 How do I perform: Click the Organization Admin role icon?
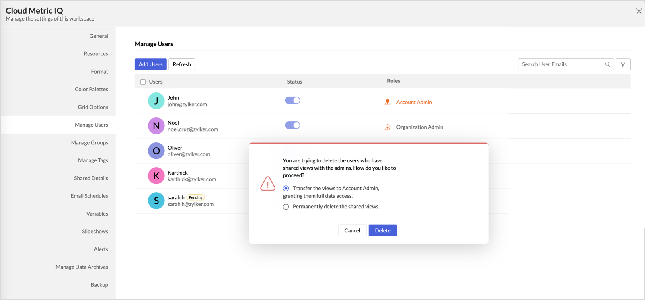388,127
